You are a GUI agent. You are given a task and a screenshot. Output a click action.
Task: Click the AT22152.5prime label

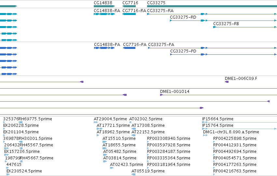148,132
